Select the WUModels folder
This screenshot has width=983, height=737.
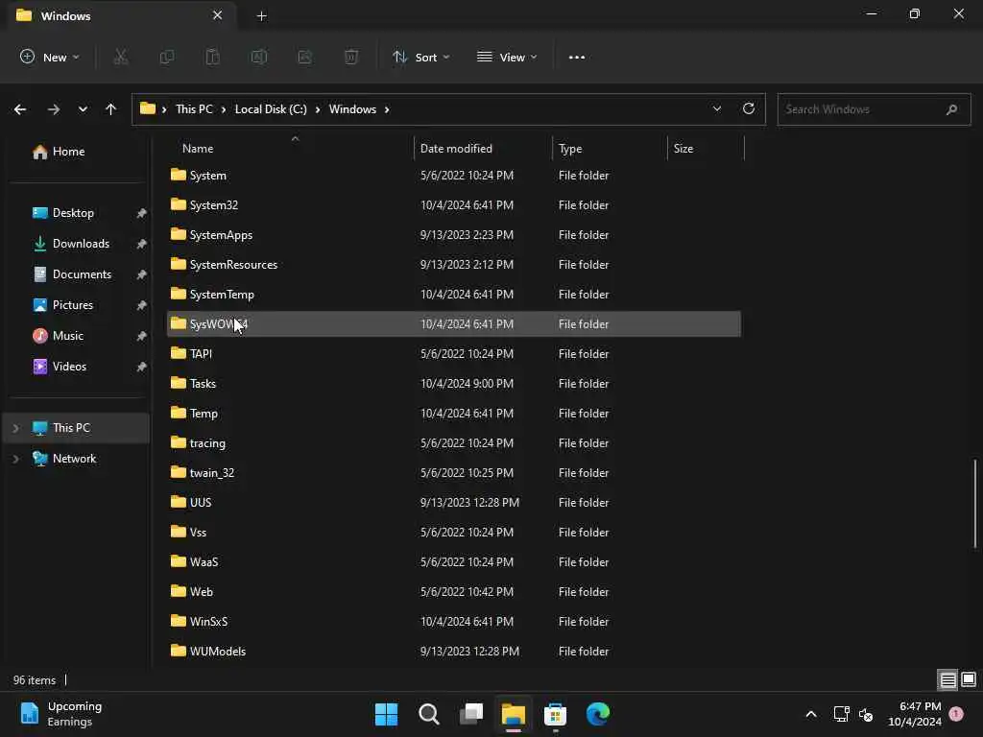(454, 652)
